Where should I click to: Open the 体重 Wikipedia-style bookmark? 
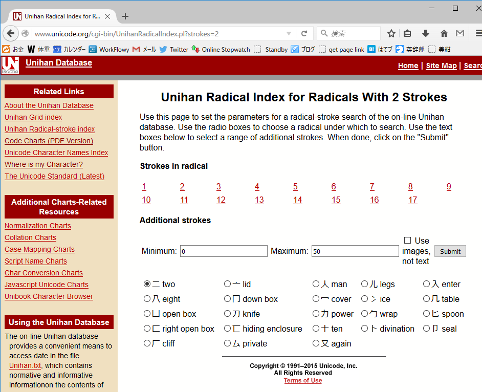38,49
